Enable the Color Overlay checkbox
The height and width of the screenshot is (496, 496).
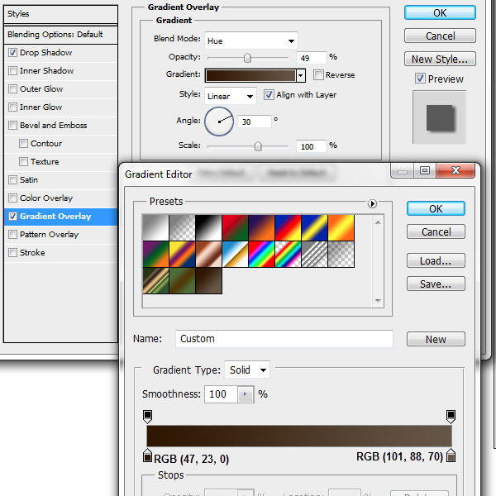(12, 198)
